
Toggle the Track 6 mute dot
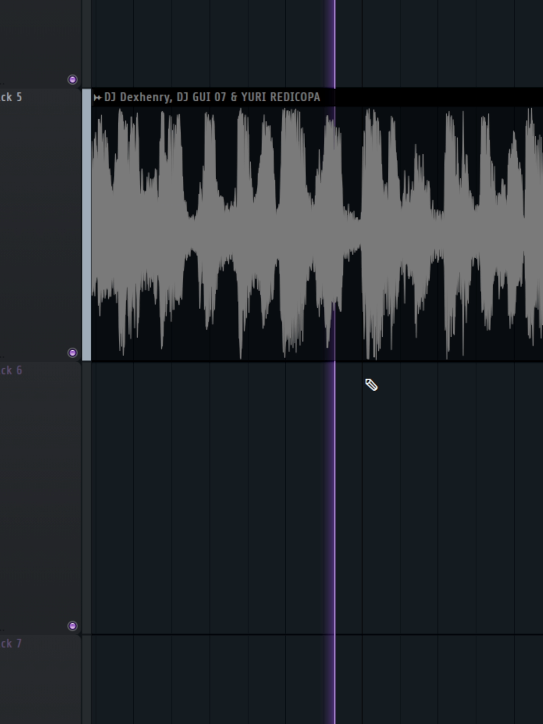coord(72,626)
